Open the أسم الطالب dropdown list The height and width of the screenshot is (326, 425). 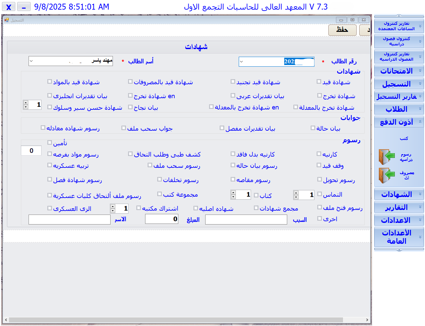point(32,61)
